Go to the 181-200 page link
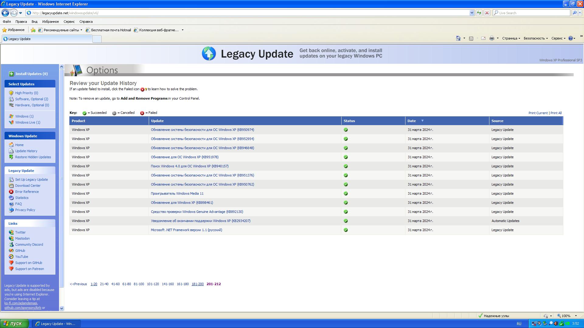 coord(197,284)
